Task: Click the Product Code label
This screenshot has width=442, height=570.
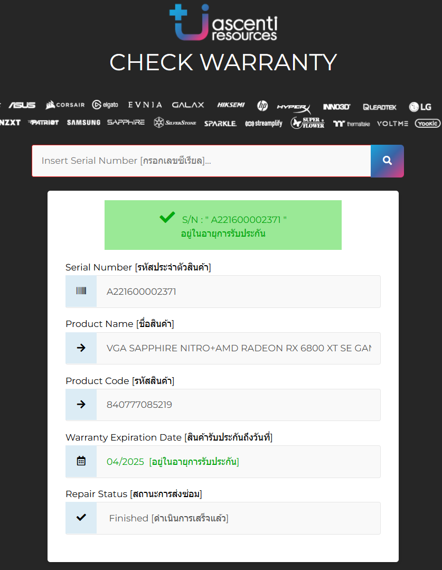Action: tap(120, 380)
